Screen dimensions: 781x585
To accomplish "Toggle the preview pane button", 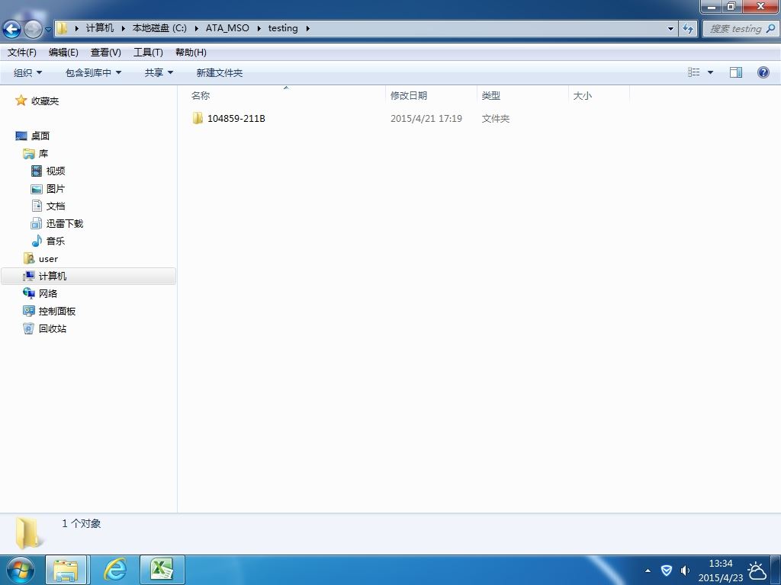I will point(736,72).
